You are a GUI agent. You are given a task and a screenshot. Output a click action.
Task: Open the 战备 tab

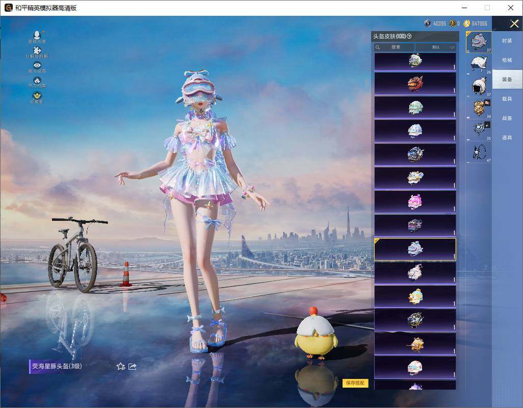click(507, 118)
